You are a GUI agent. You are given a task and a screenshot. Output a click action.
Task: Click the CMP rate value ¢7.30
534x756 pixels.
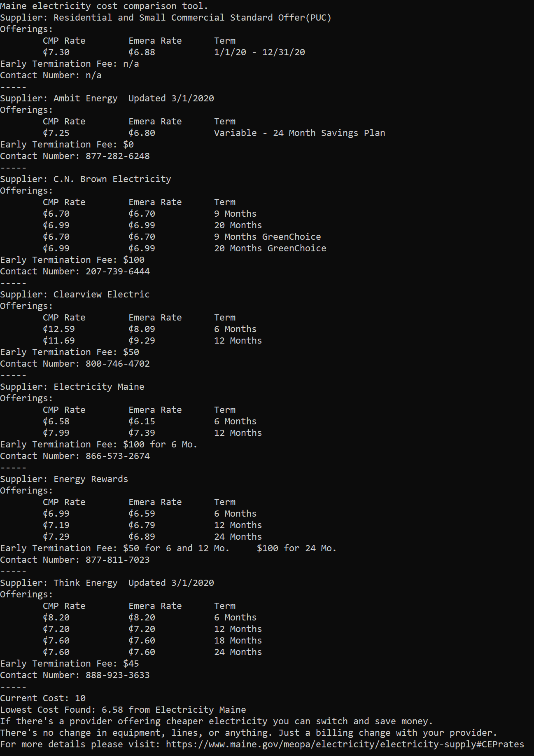(56, 52)
